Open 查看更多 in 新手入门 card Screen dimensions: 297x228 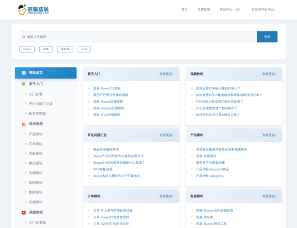(166, 74)
